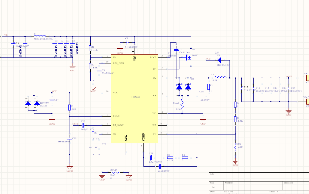The height and width of the screenshot is (194, 309).
Task: Click the GND symbol below C5
Action: point(73,68)
